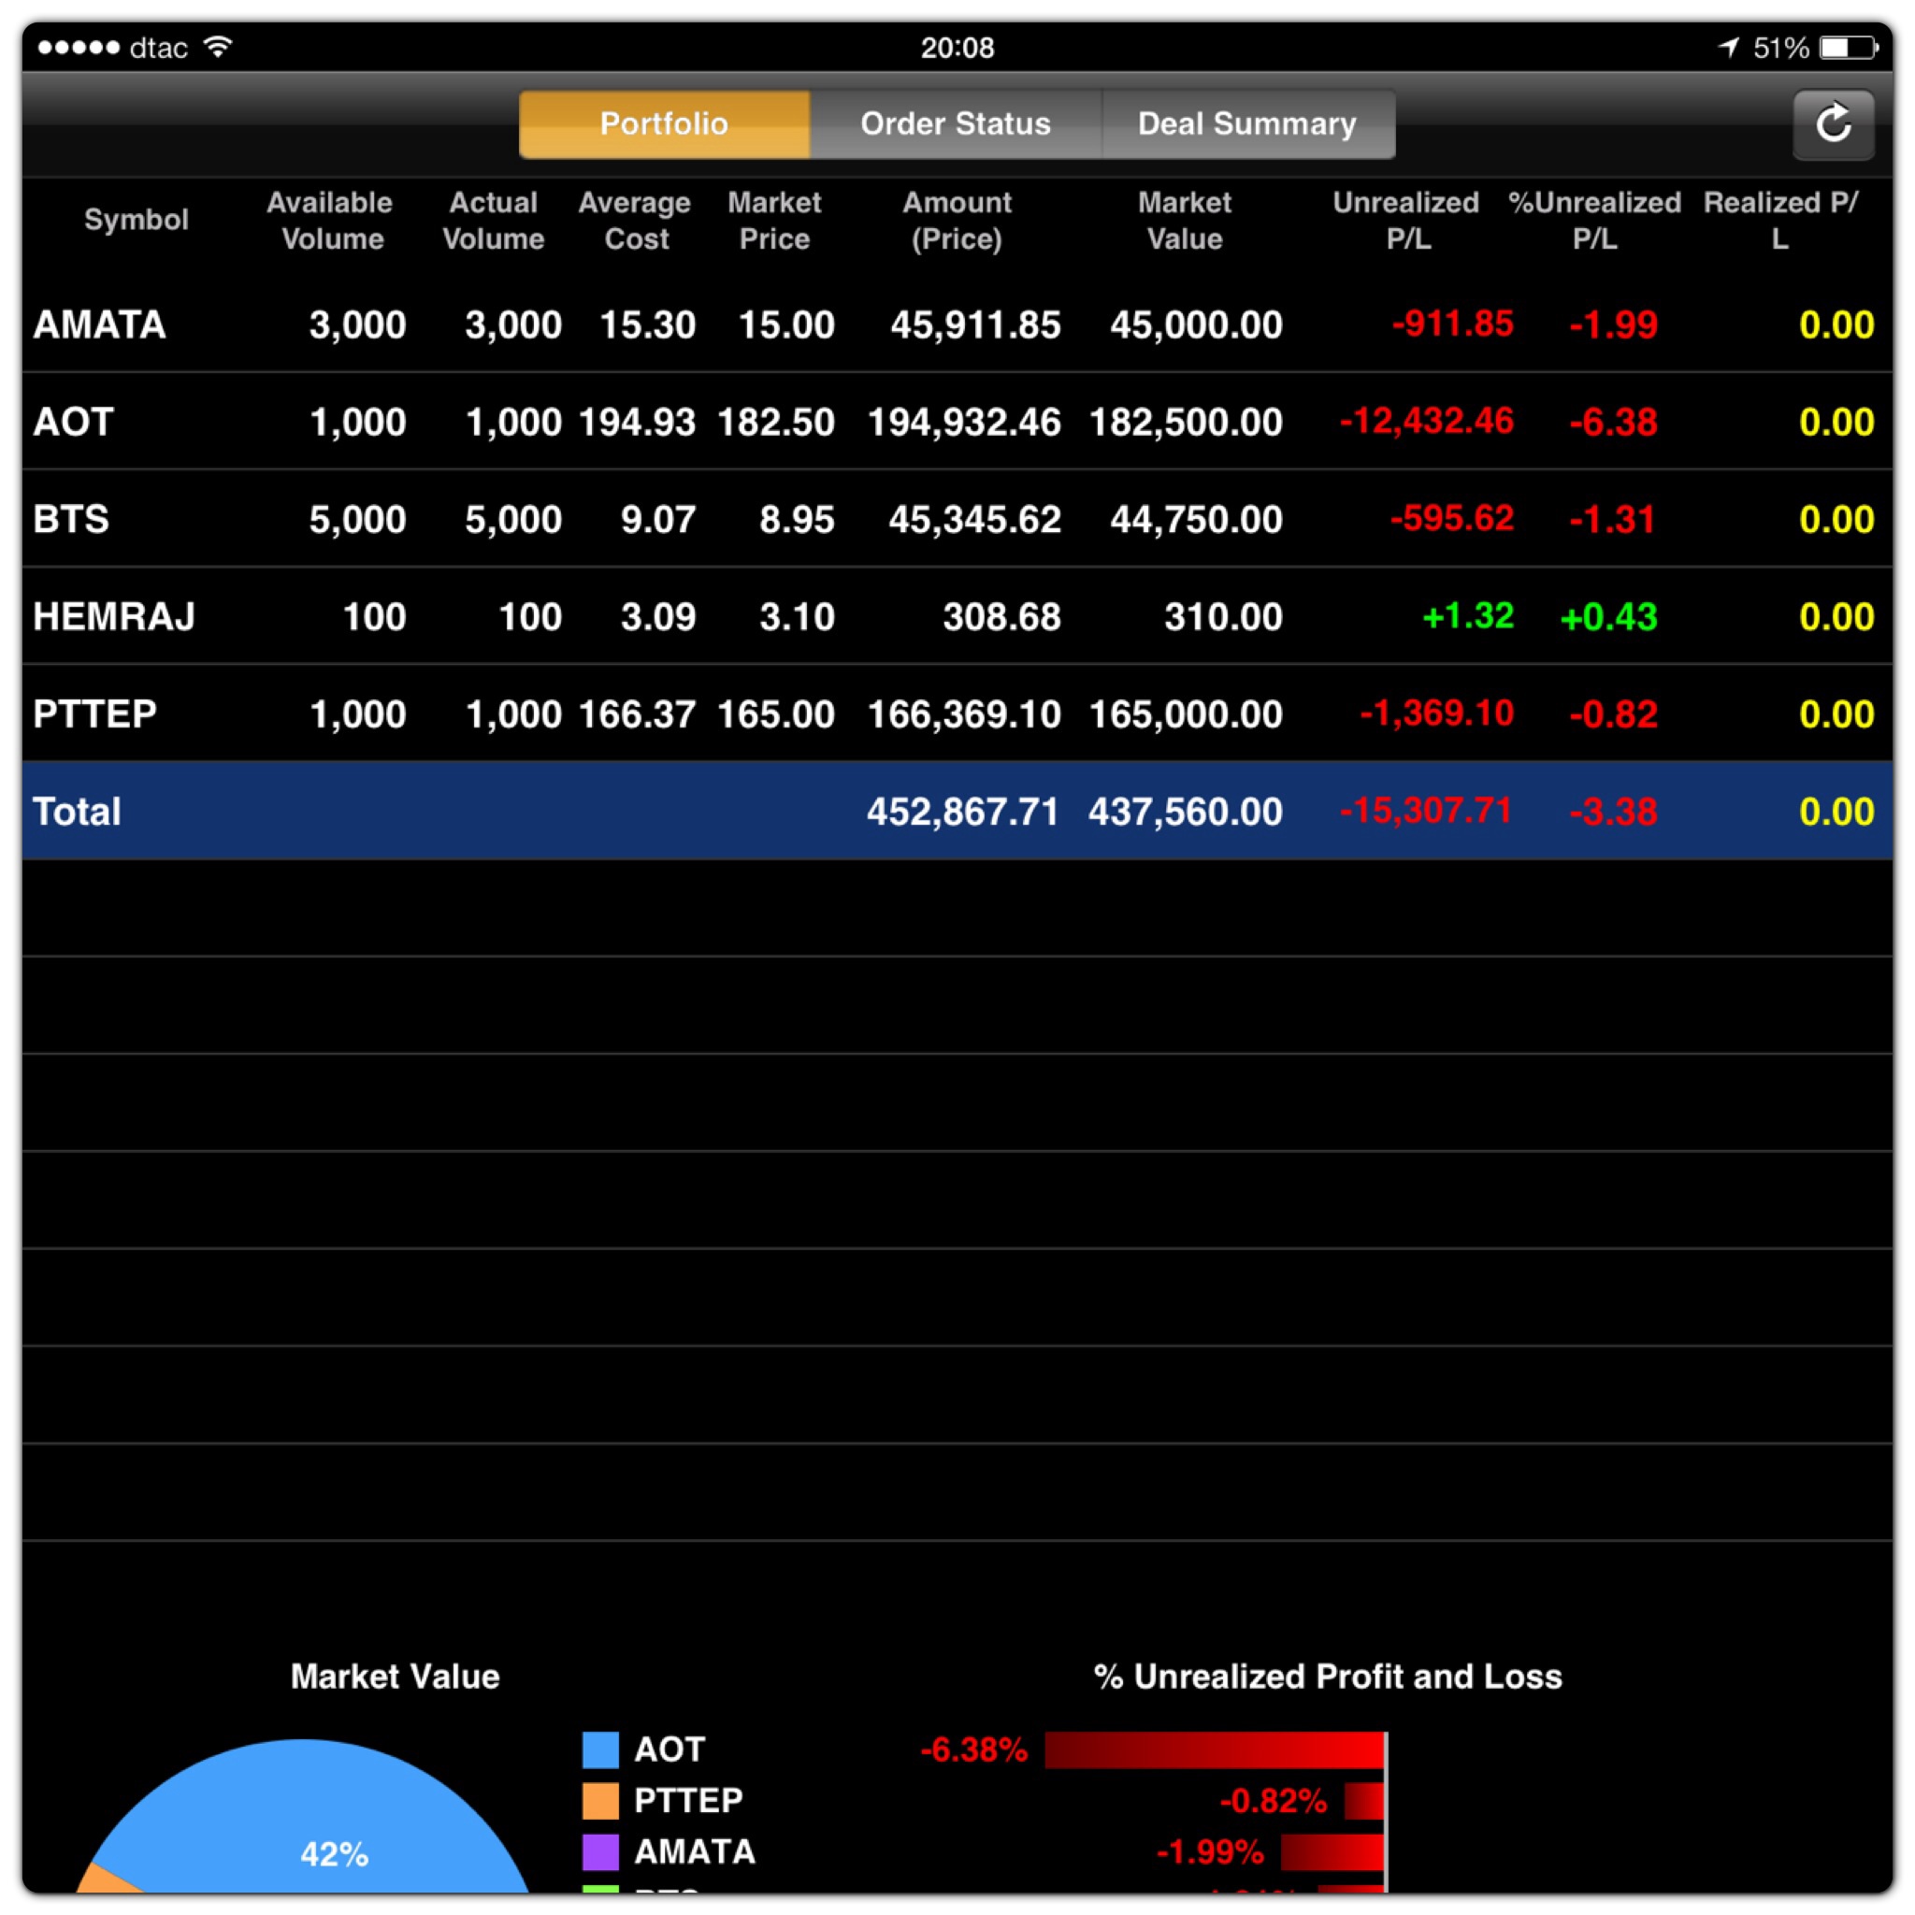
Task: Tap the BTS symbol row
Action: pos(71,519)
